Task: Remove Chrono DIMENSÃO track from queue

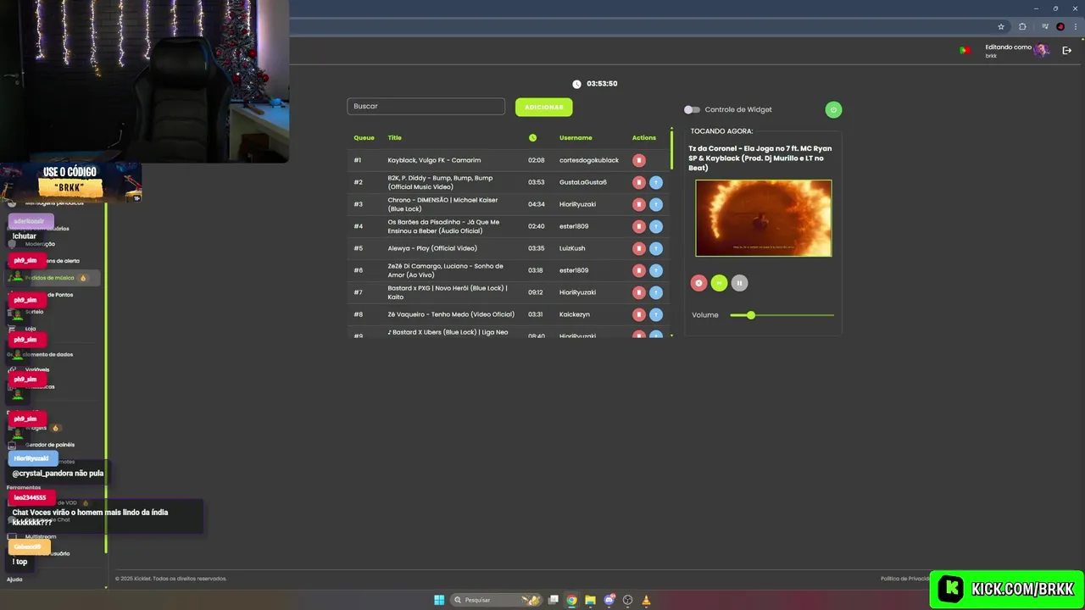Action: coord(639,204)
